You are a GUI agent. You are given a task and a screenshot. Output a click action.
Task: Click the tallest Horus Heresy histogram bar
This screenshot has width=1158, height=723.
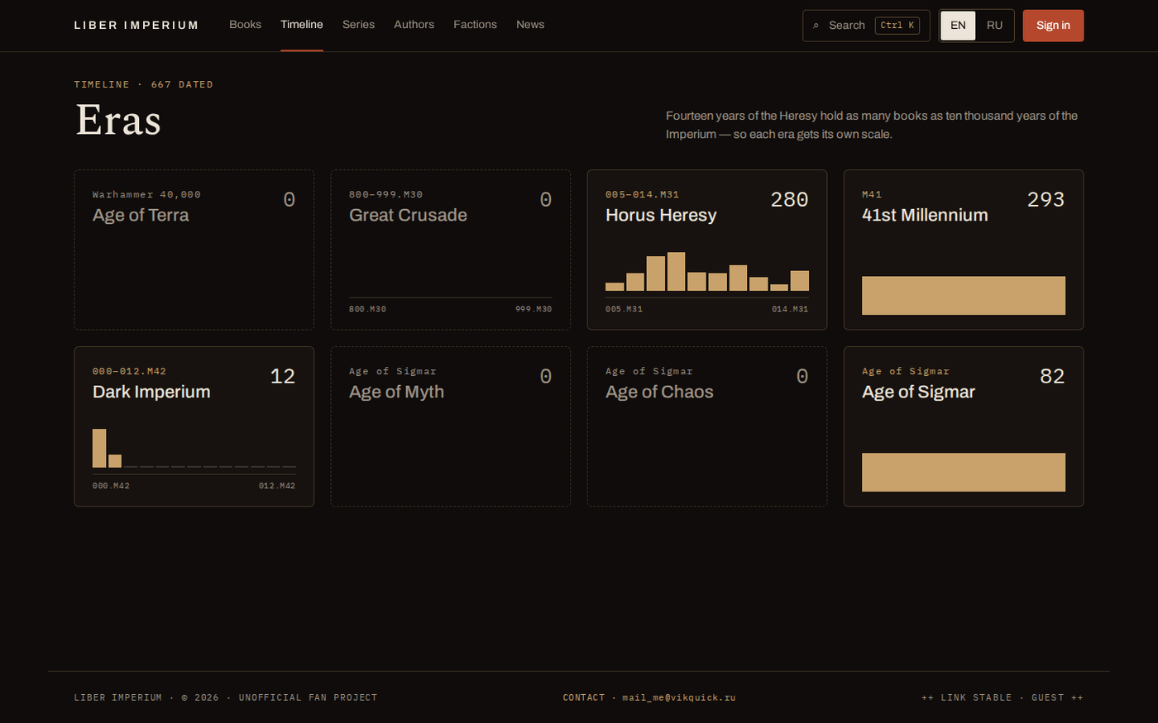676,272
